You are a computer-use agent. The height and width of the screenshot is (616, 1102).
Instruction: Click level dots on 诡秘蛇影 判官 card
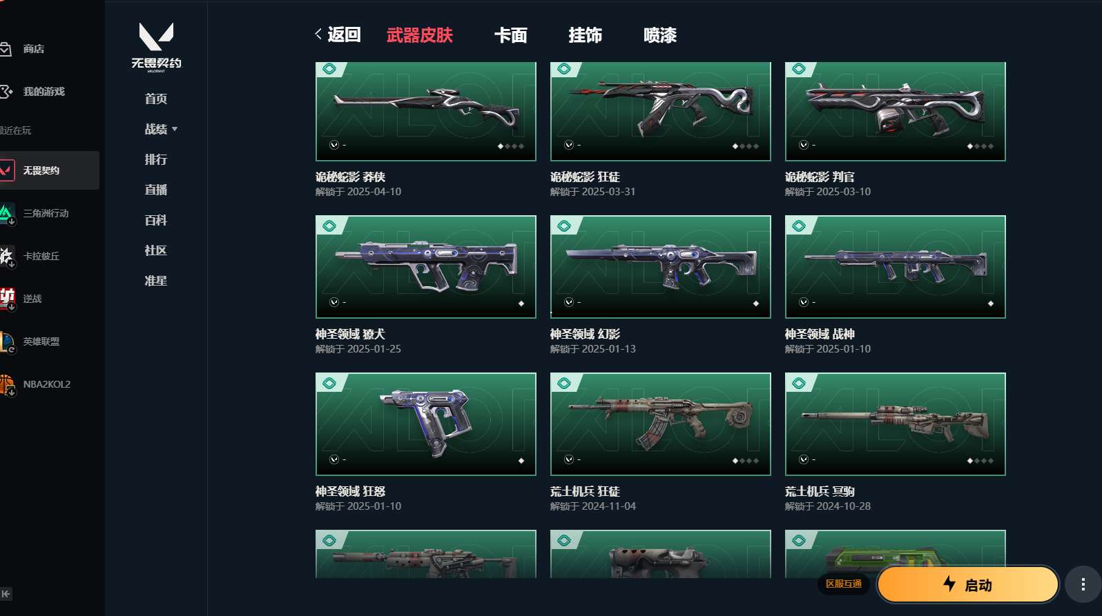pyautogui.click(x=980, y=146)
